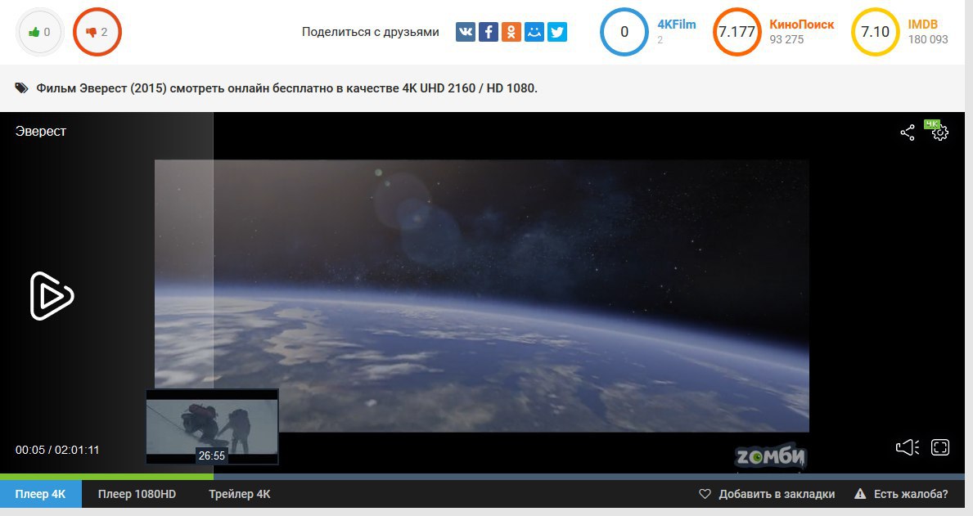Click the 00:05 / 02:01:11 time display
973x516 pixels.
(x=57, y=450)
